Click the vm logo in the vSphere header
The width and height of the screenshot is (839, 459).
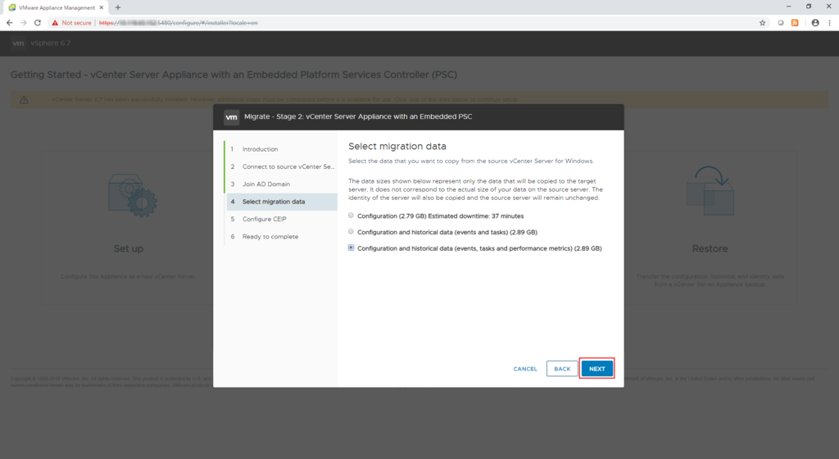point(18,43)
